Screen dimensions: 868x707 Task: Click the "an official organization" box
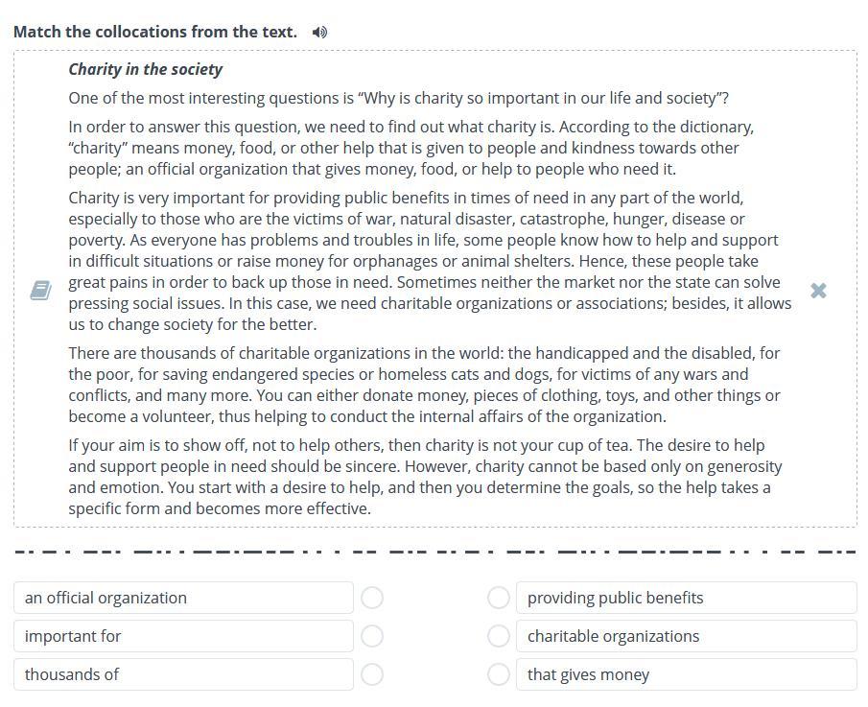pyautogui.click(x=183, y=598)
